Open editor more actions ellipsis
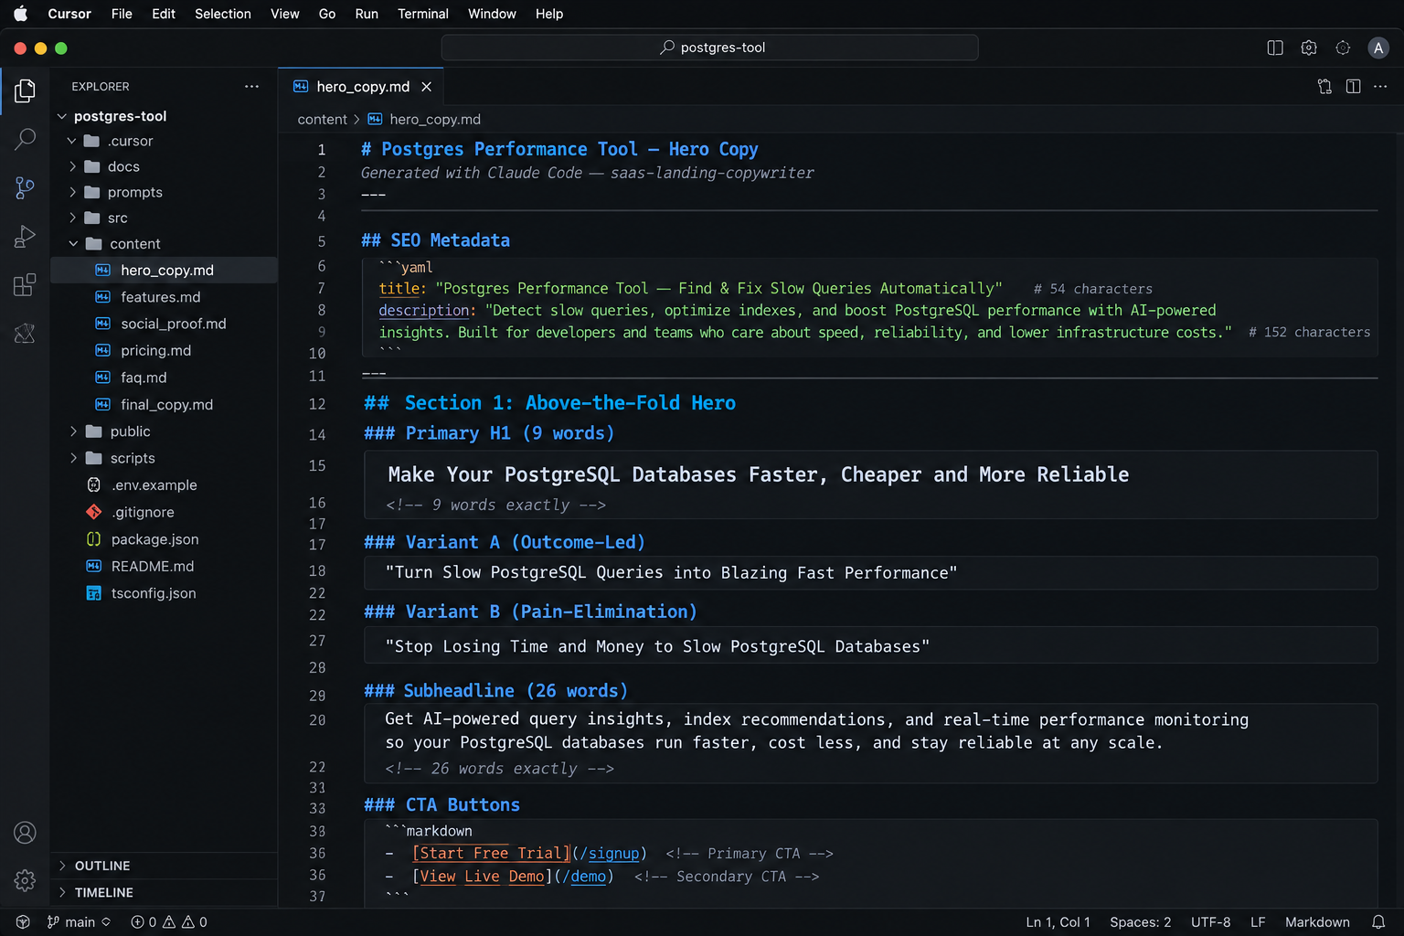This screenshot has width=1404, height=936. (1380, 87)
